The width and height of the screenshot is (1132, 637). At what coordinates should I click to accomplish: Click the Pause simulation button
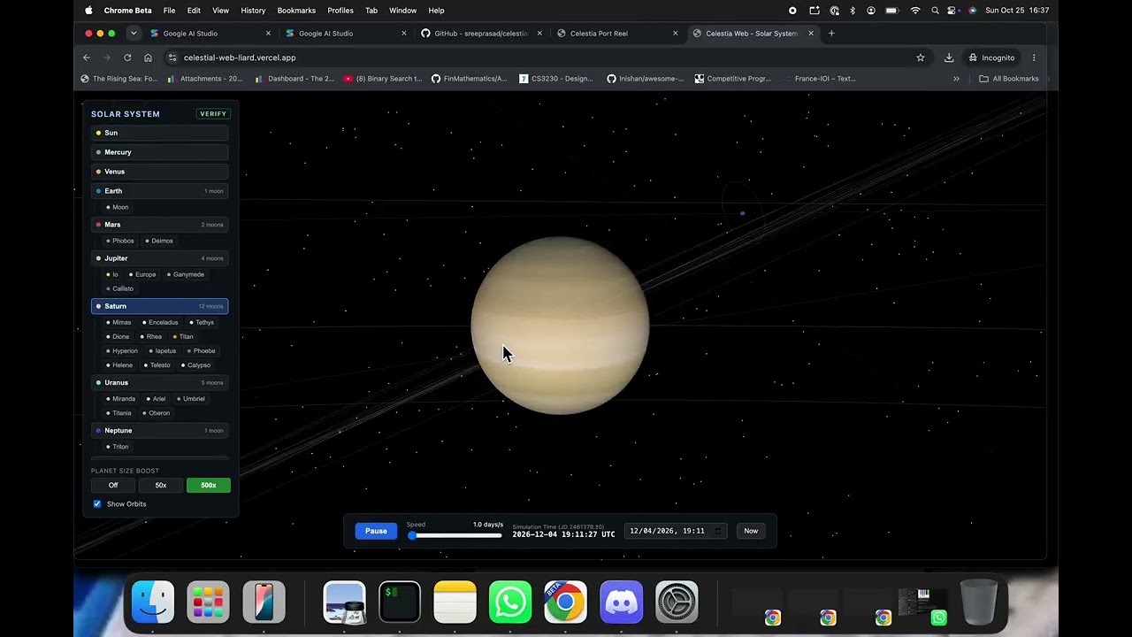coord(376,531)
